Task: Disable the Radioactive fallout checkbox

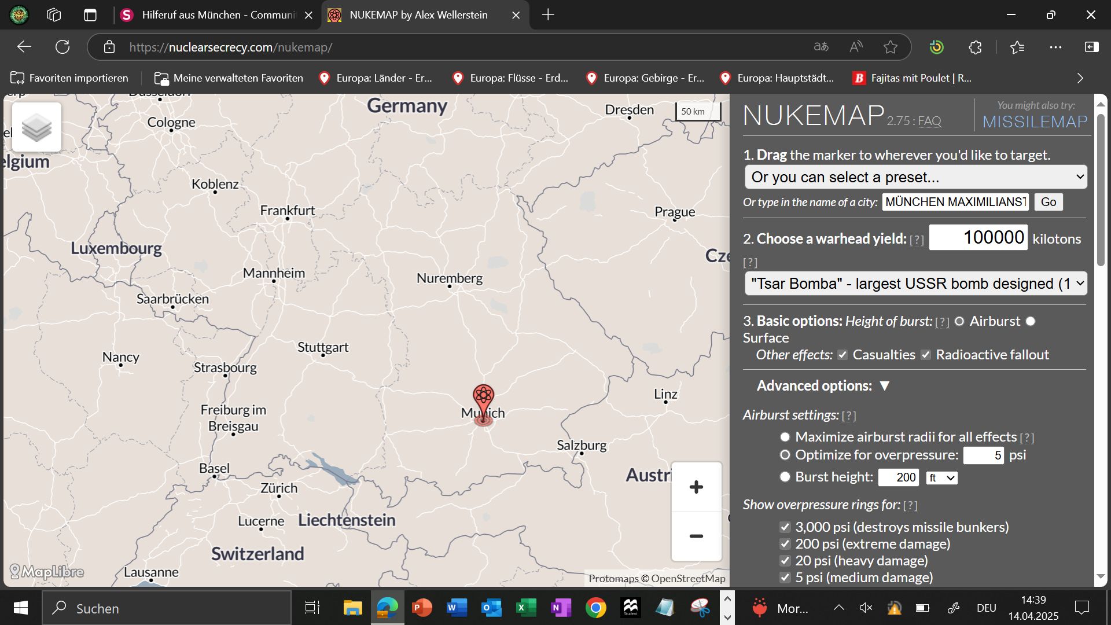Action: pos(926,355)
